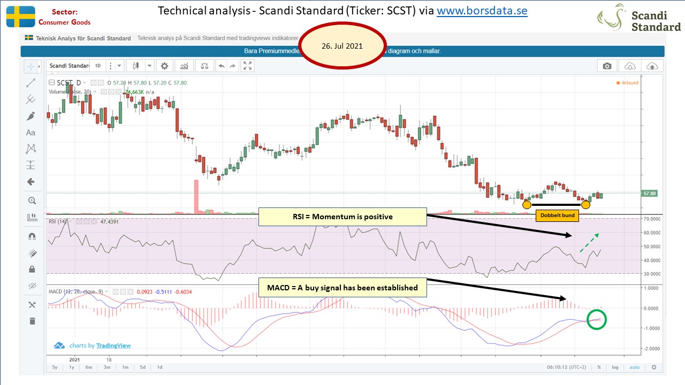Open the time interval dropdown arrow
Image resolution: width=685 pixels, height=385 pixels.
coord(119,66)
